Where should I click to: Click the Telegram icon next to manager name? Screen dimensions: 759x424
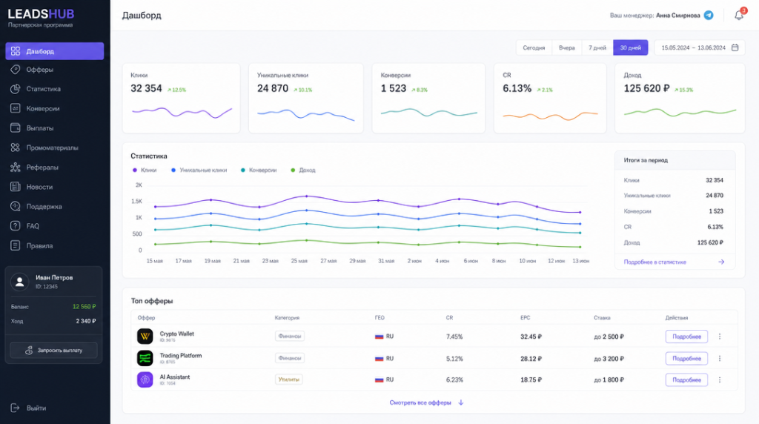(709, 15)
